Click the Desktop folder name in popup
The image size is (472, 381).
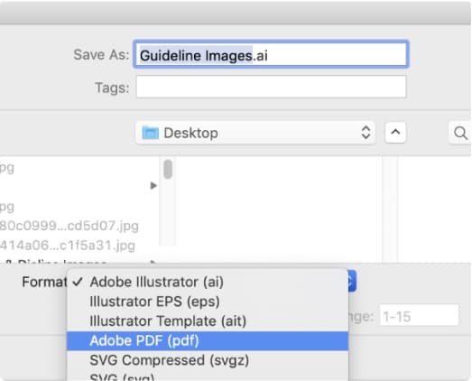(x=190, y=133)
